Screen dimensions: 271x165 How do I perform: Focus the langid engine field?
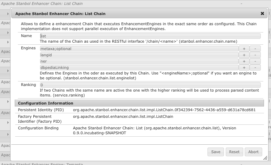pyautogui.click(x=139, y=55)
